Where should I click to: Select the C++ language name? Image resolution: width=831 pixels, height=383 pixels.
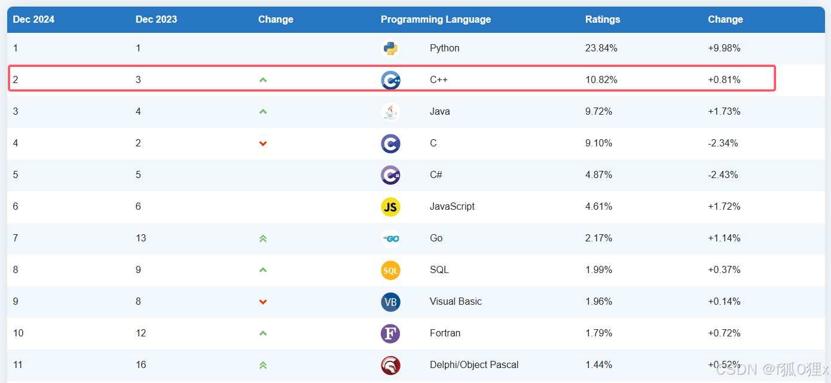(440, 79)
